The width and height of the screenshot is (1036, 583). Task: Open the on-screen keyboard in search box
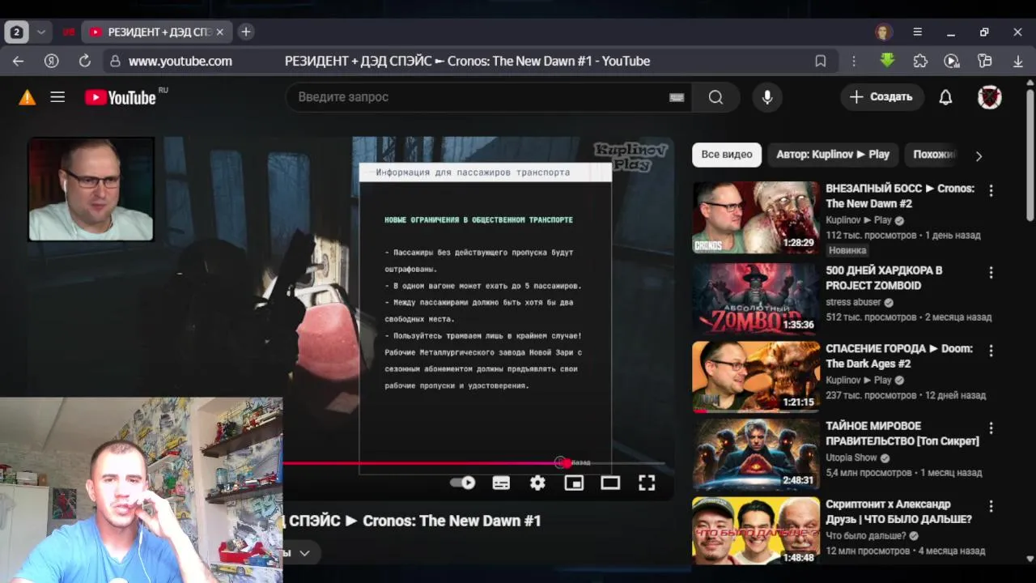(677, 97)
